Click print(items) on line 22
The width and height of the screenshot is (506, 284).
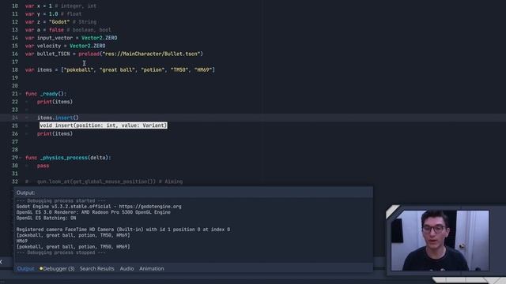[x=55, y=102]
